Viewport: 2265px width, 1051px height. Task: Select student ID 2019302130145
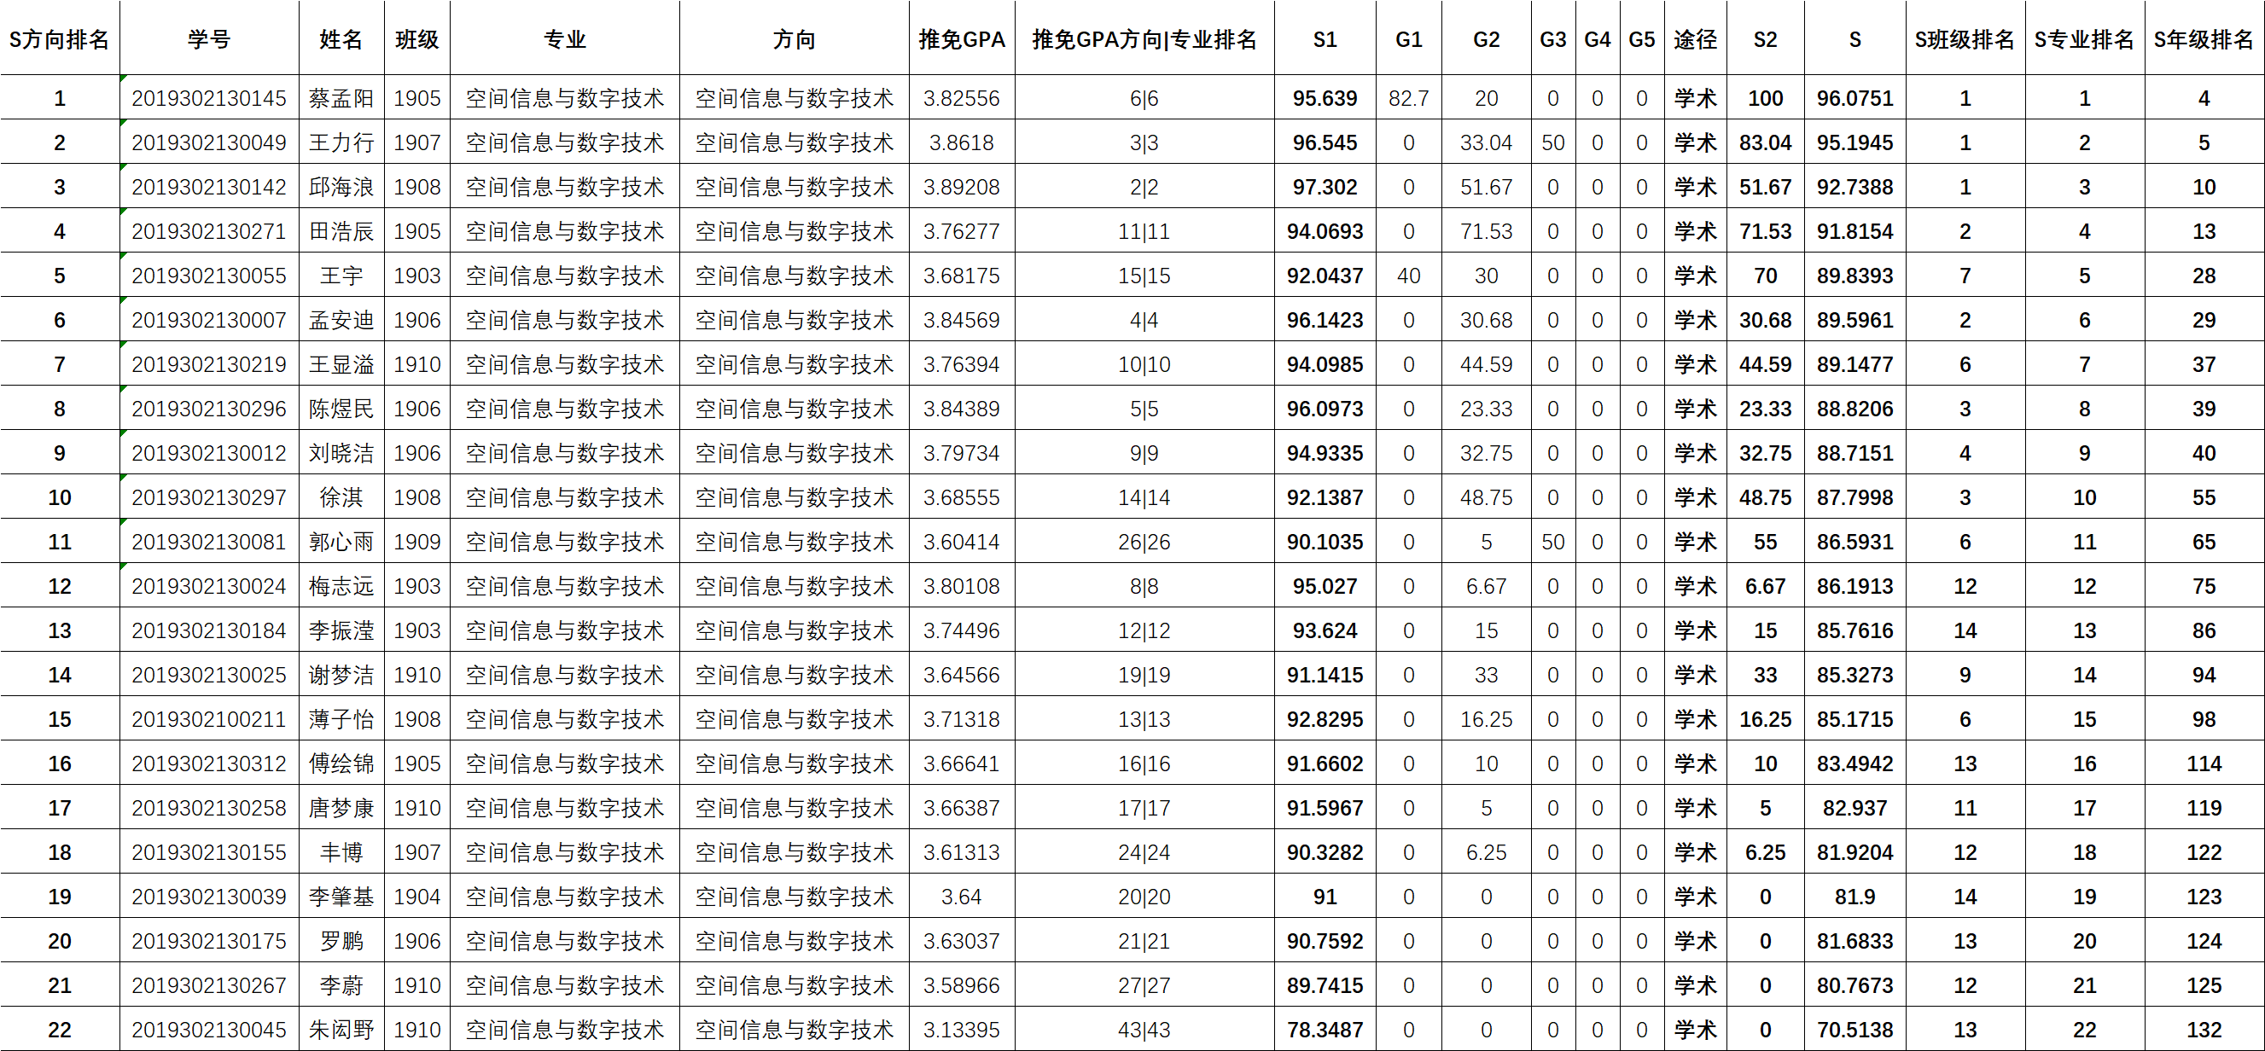209,98
